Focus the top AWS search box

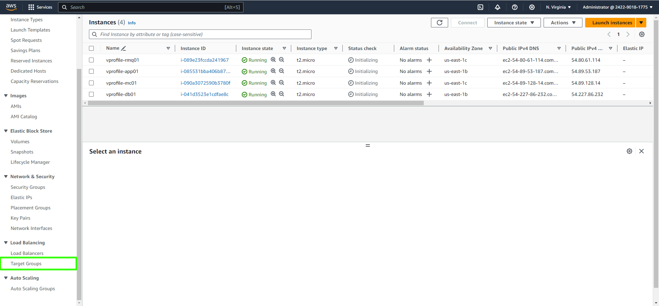pos(151,7)
